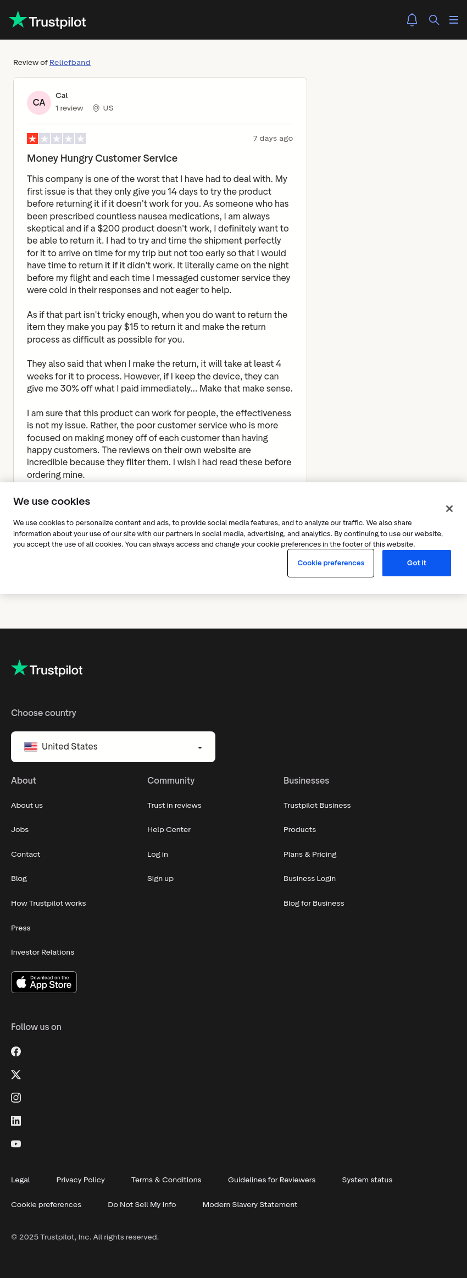
Task: Open Plans & Pricing link
Action: tap(310, 855)
